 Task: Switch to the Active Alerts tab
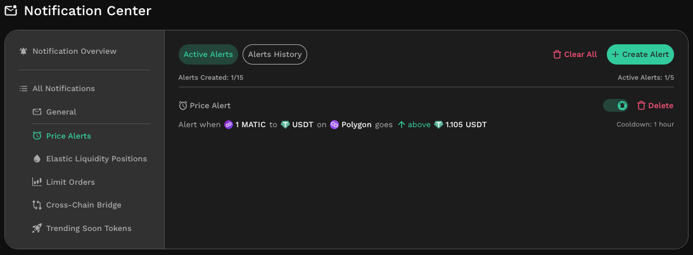(208, 54)
